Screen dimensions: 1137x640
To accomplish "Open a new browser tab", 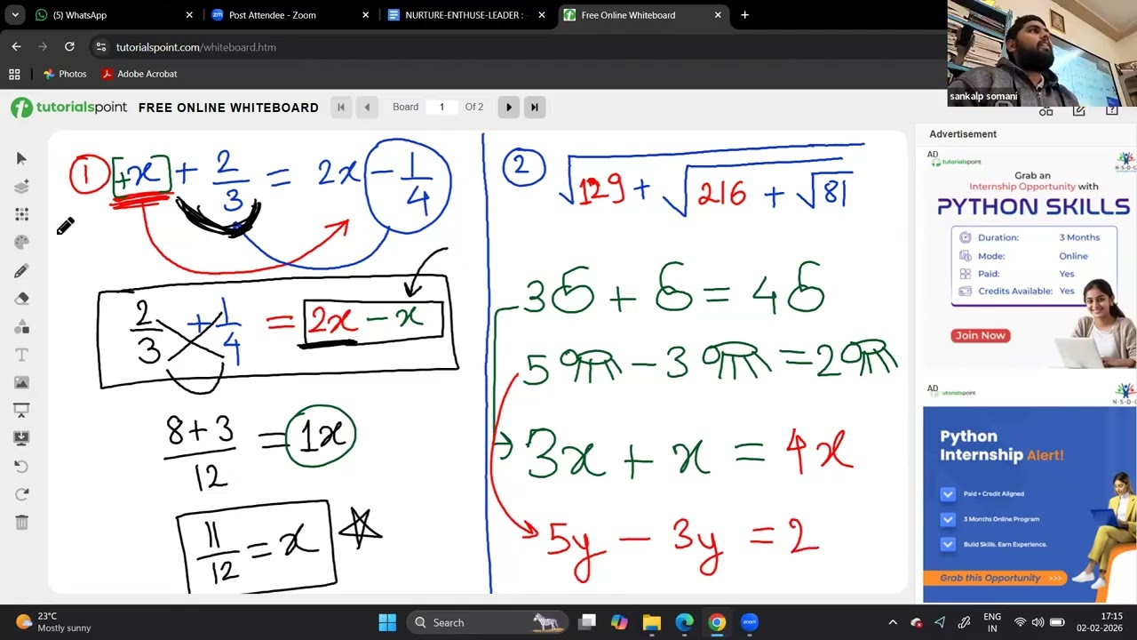I will (x=744, y=15).
